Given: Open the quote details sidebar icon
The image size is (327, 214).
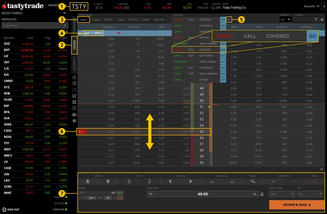Looking at the screenshot, I should (x=74, y=77).
